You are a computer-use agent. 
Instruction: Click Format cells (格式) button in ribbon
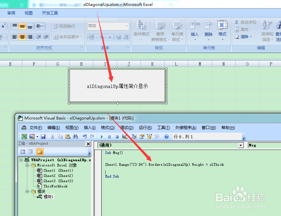(222, 31)
